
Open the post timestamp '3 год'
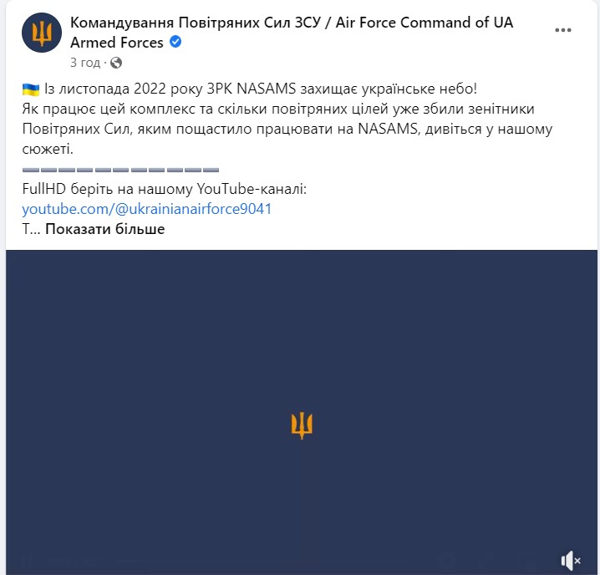coord(85,63)
